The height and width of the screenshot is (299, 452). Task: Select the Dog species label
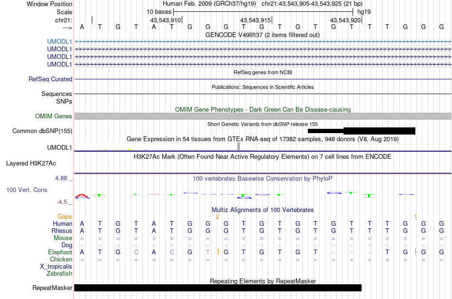(67, 245)
